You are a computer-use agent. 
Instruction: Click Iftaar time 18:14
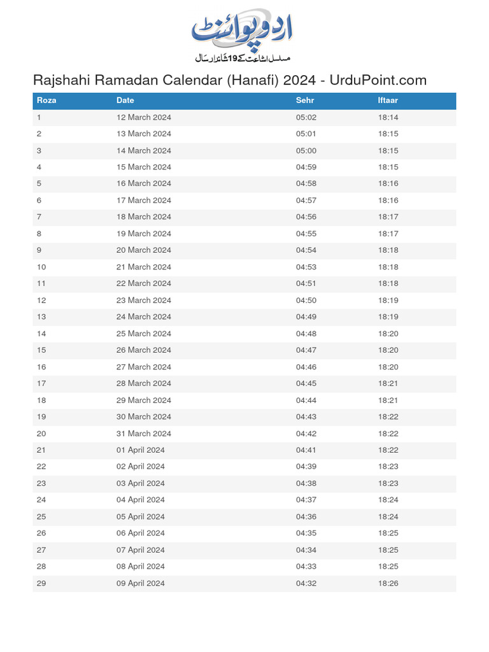[388, 117]
